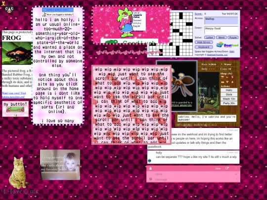
Task: Click holly's round avatar in chat
Action: (x=149, y=160)
